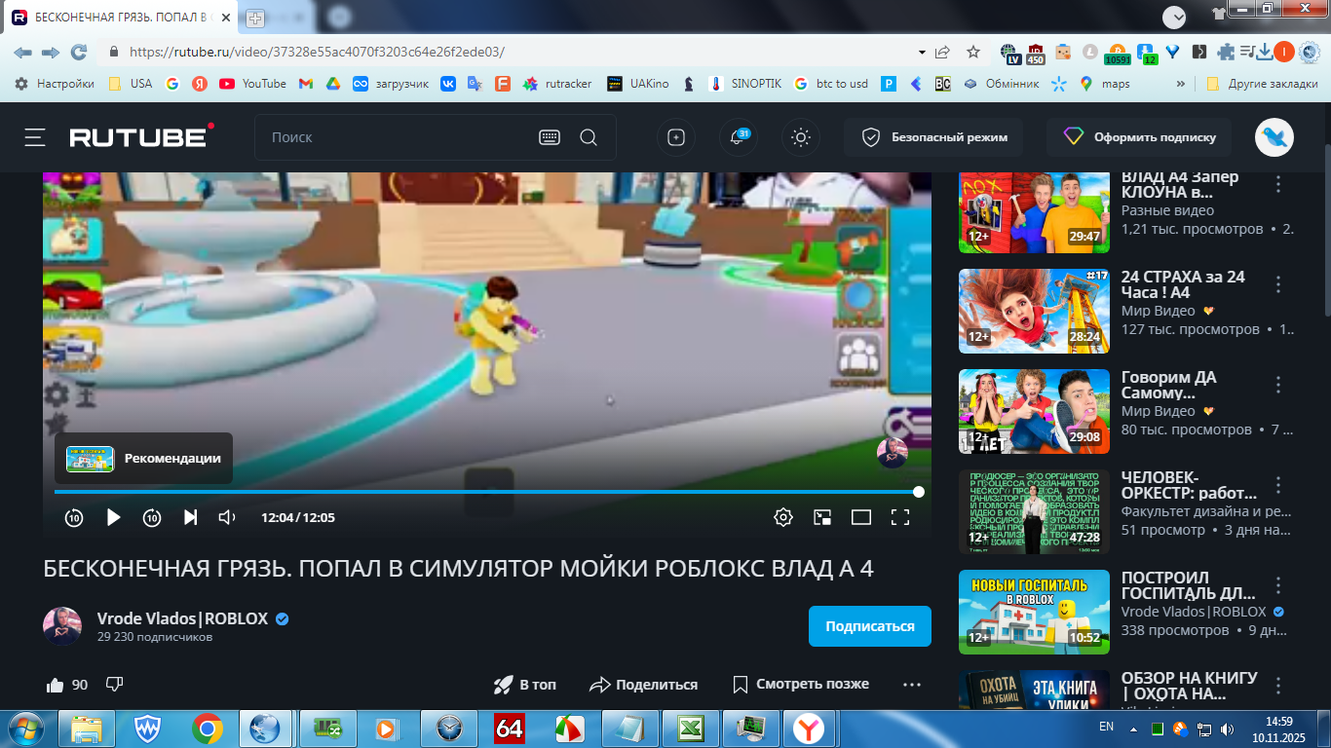Open the browser Extensions puzzle icon

(1226, 52)
